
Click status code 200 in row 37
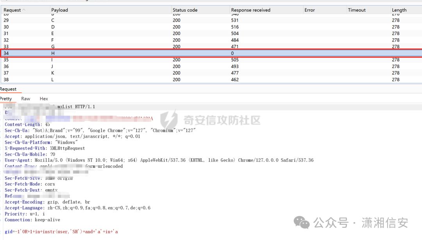tap(177, 73)
